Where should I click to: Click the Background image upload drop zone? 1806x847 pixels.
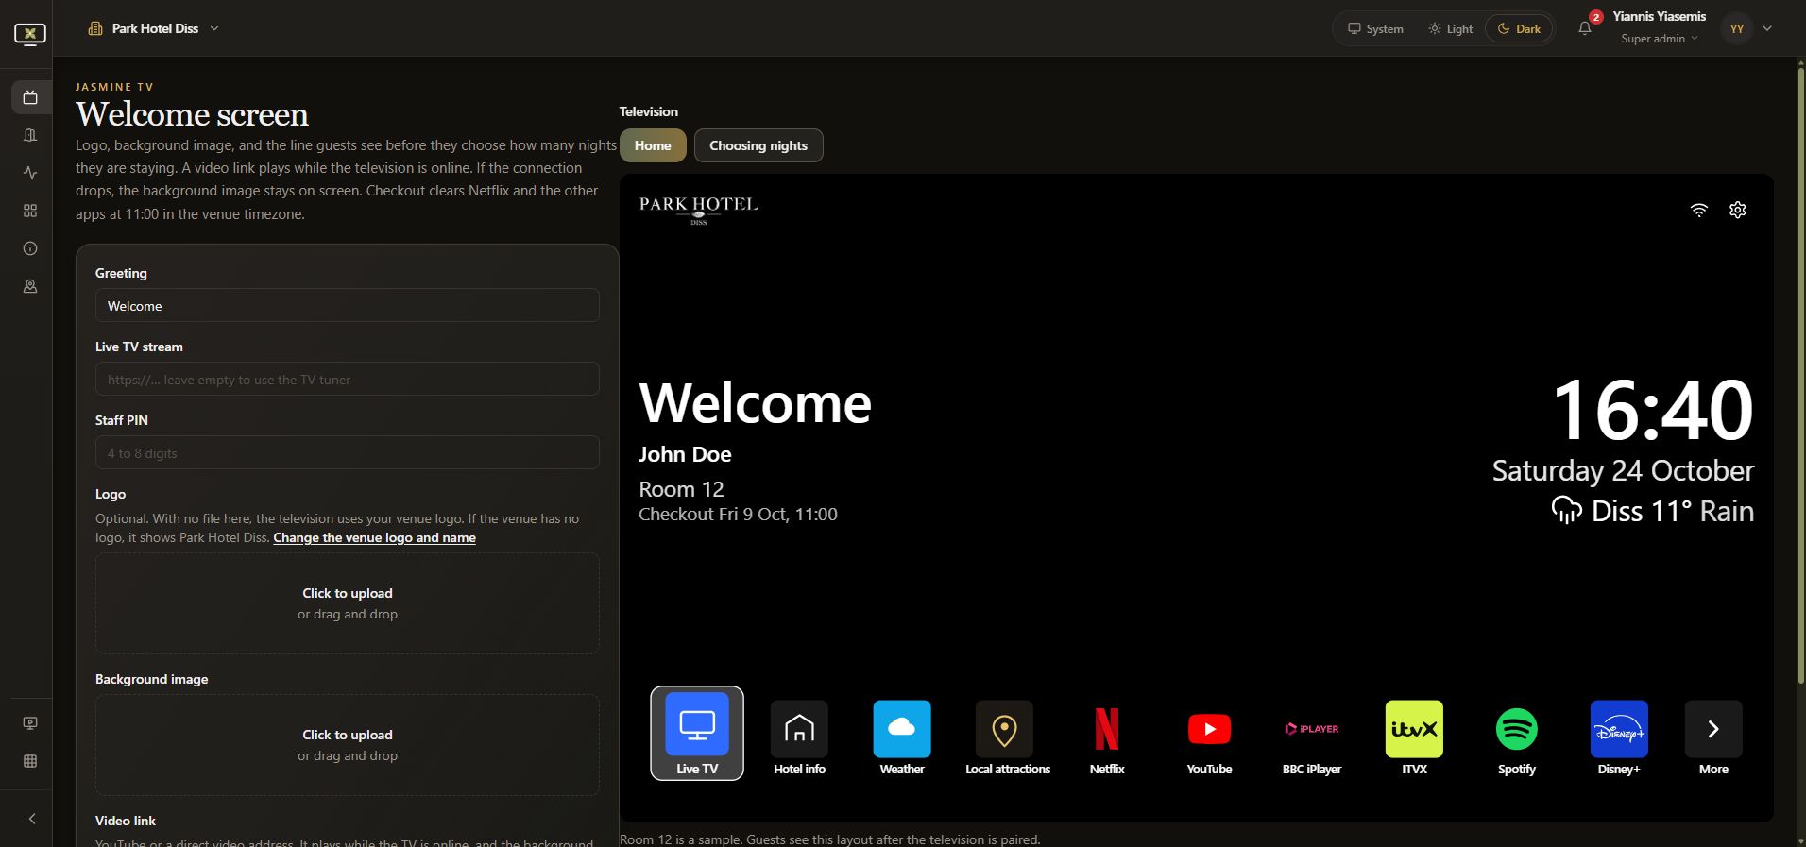tap(348, 745)
